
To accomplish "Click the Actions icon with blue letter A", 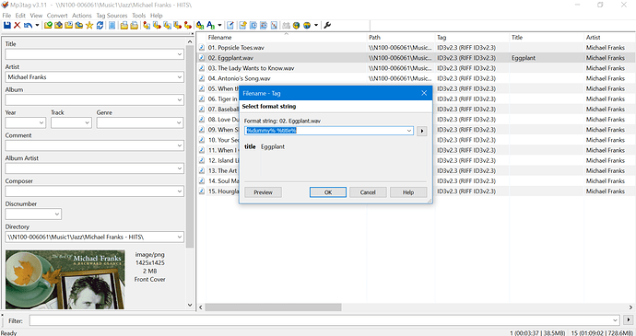I will (x=200, y=25).
